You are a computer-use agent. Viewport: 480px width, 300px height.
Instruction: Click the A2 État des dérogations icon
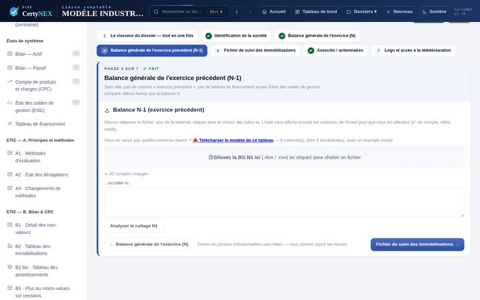tap(10, 174)
